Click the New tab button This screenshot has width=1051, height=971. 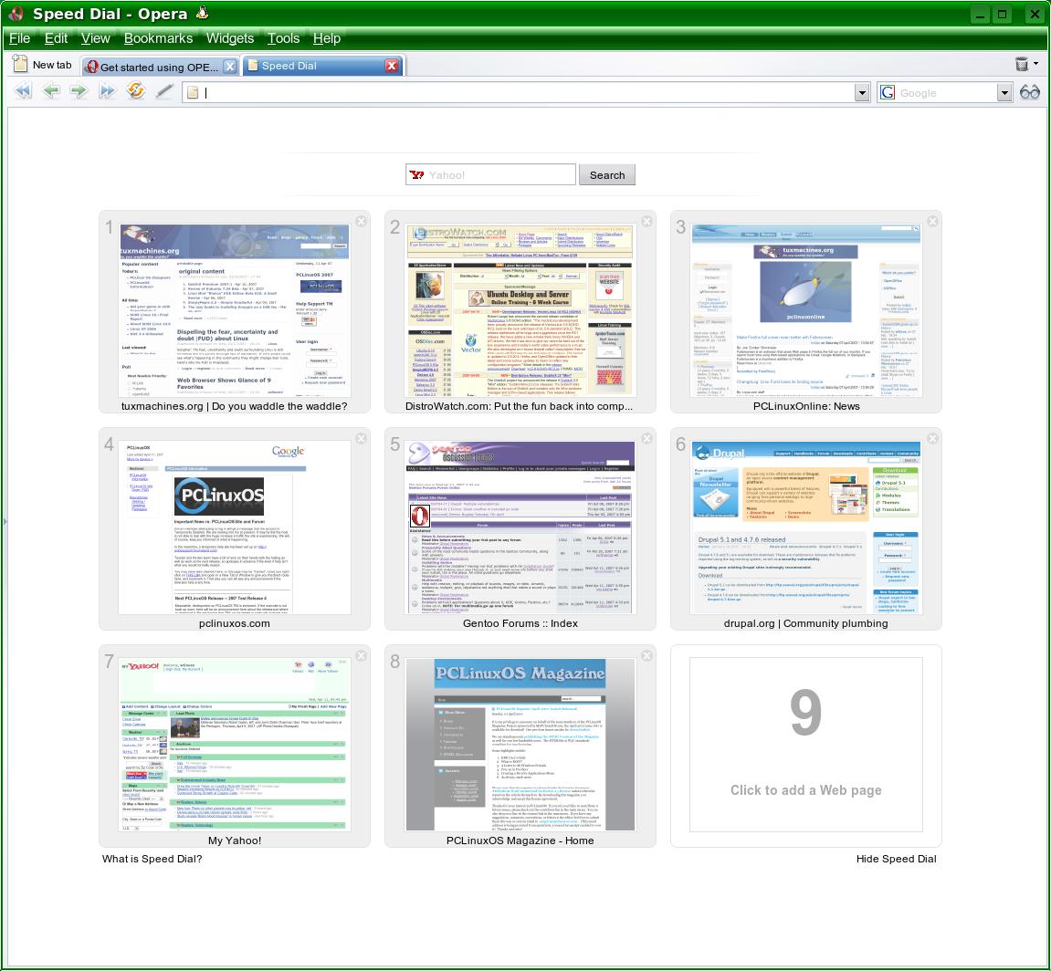44,65
